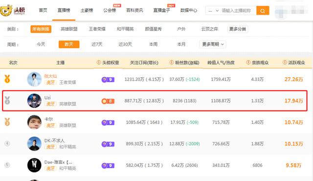
Task: Click the info icon beside 粉丝数(涨幅)
Action: point(172,63)
